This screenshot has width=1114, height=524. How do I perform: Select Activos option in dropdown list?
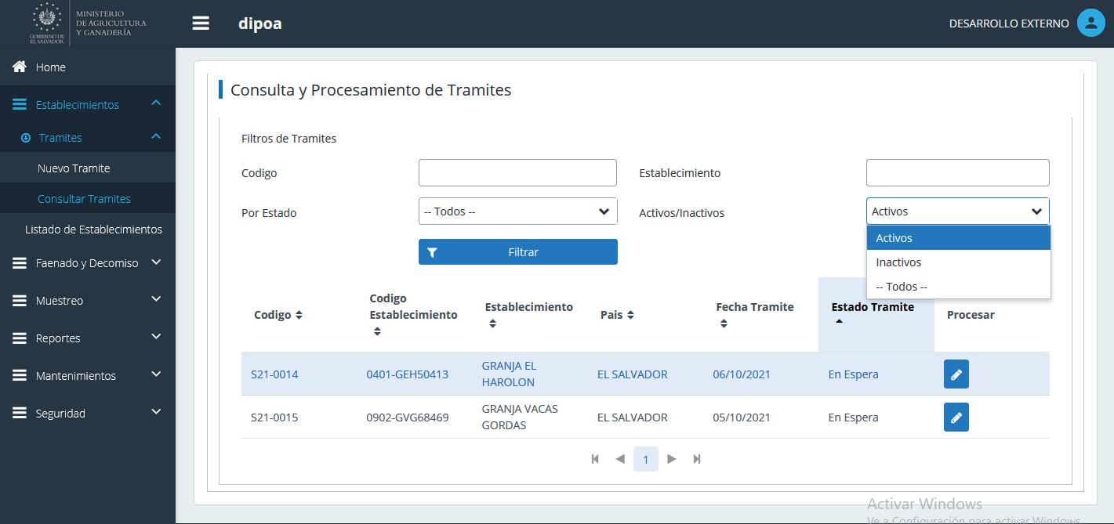click(958, 238)
